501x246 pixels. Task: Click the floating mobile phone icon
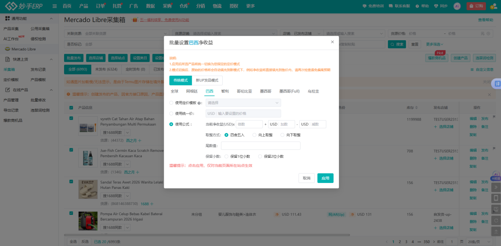pyautogui.click(x=496, y=198)
